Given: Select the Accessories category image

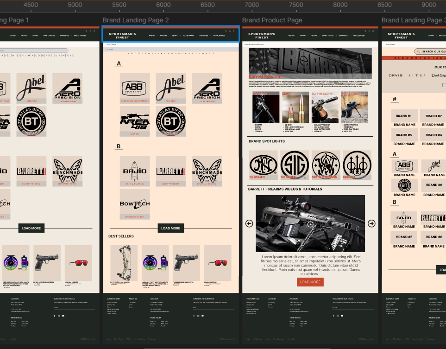Looking at the screenshot, I should coord(355,108).
